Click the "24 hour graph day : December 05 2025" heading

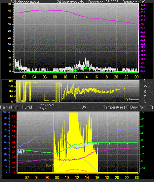point(88,2)
